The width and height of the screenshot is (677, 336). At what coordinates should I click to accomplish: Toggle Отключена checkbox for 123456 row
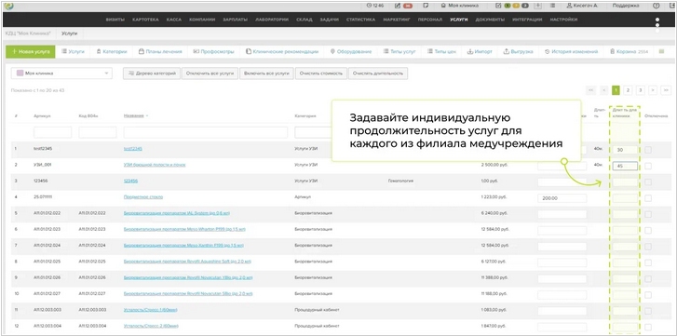pos(648,182)
